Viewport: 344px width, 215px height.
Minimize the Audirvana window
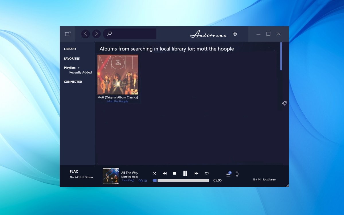(x=258, y=34)
